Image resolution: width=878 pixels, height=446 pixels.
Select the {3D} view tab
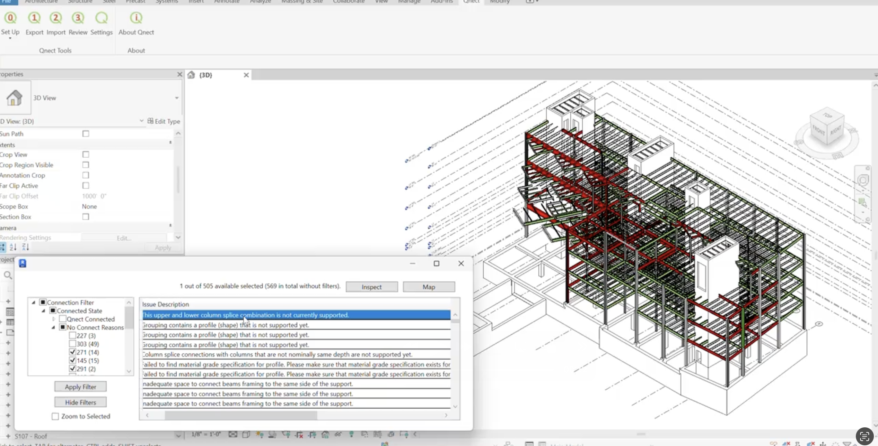tap(205, 75)
